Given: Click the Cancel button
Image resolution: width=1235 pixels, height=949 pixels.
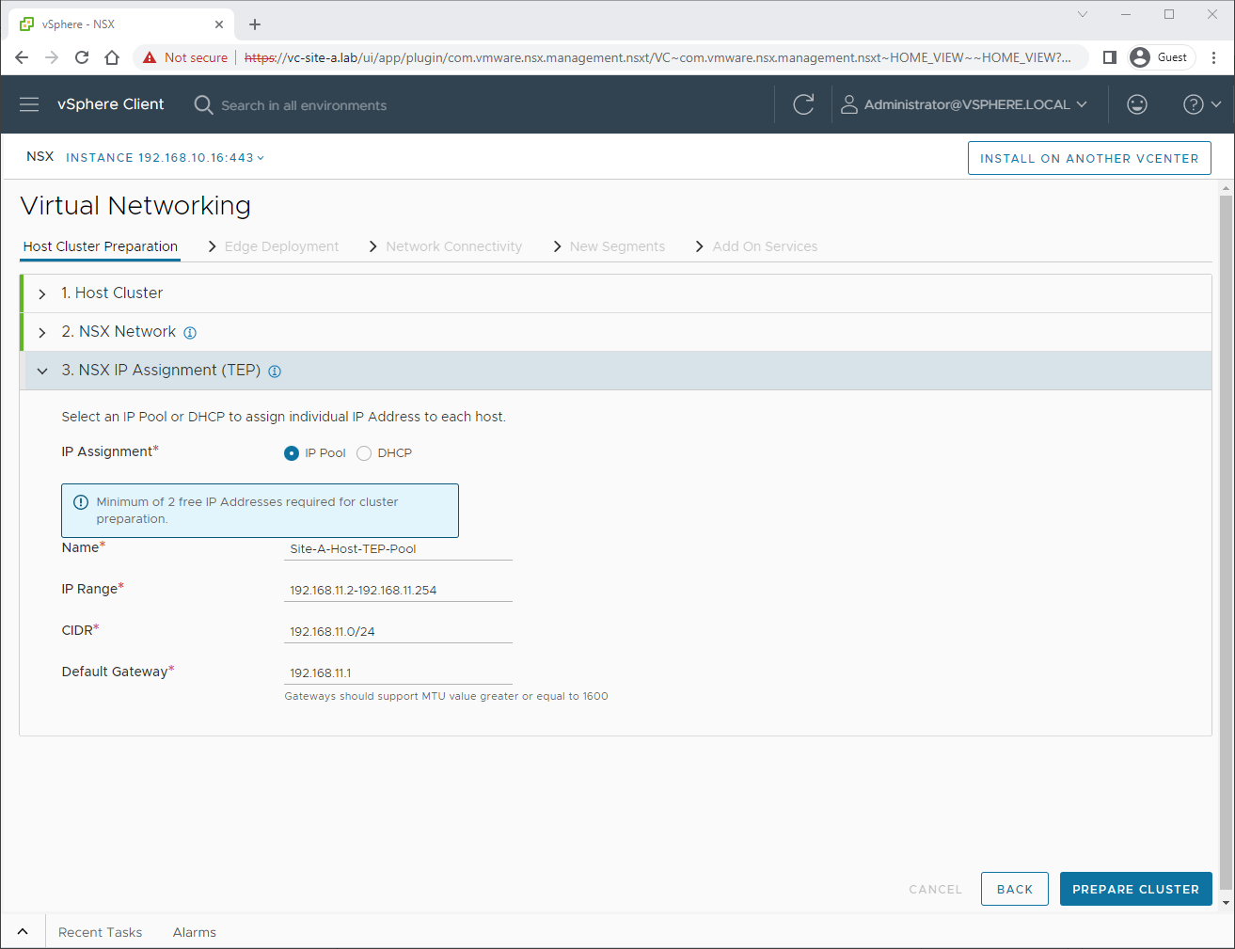Looking at the screenshot, I should coord(936,889).
